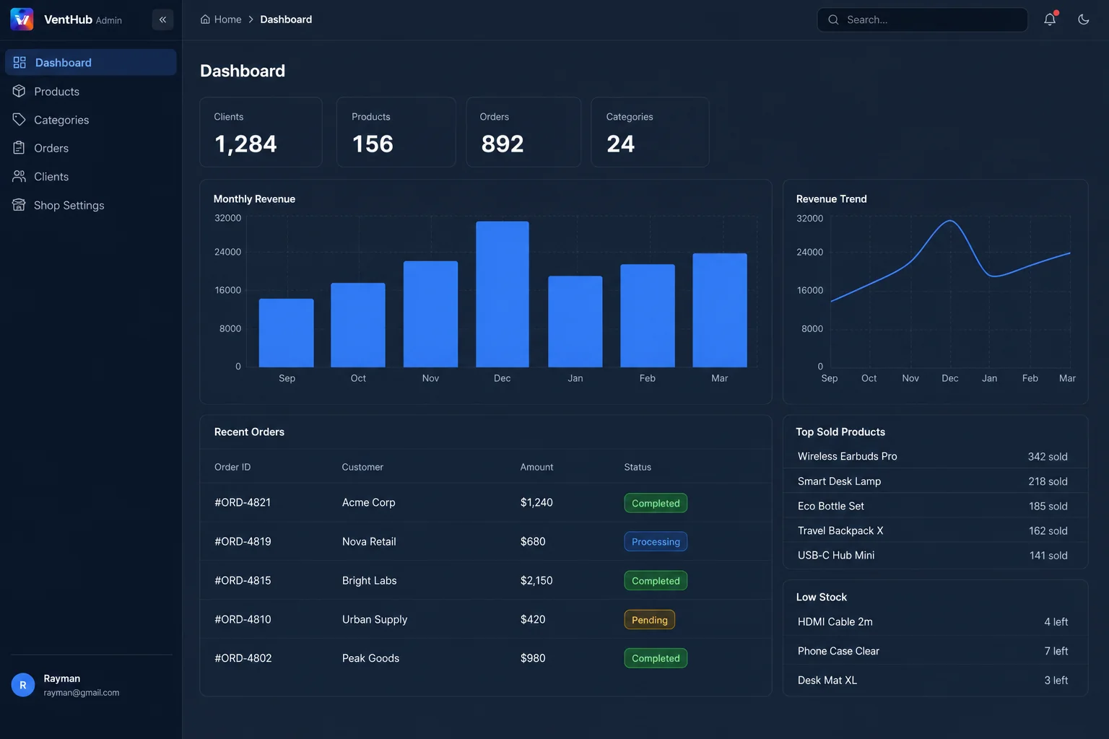The image size is (1109, 739).
Task: Select Desk Mat XL low stock item
Action: pyautogui.click(x=935, y=680)
